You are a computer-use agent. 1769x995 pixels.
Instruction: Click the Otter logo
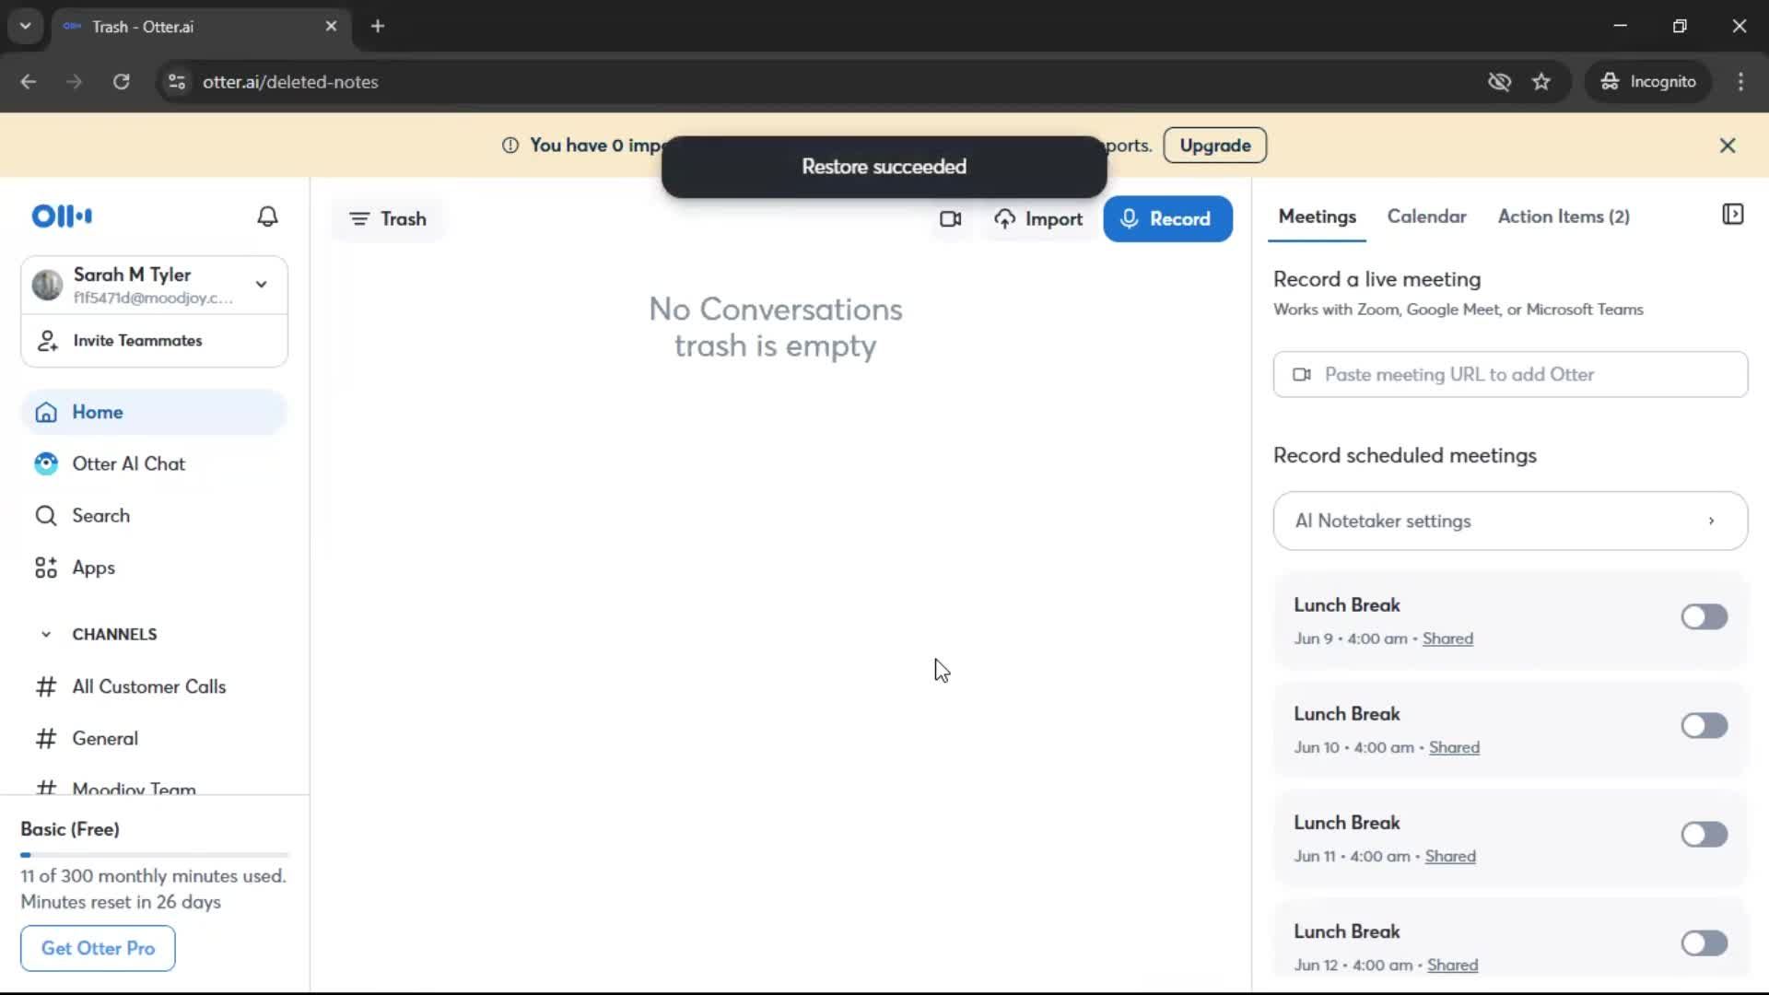[62, 217]
